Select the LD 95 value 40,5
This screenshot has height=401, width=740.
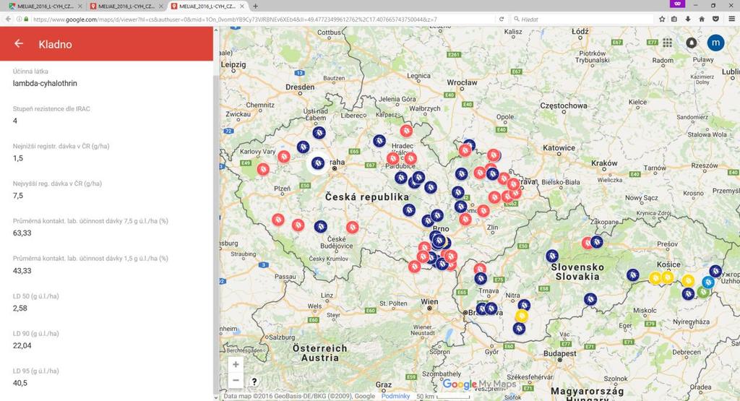(20, 383)
